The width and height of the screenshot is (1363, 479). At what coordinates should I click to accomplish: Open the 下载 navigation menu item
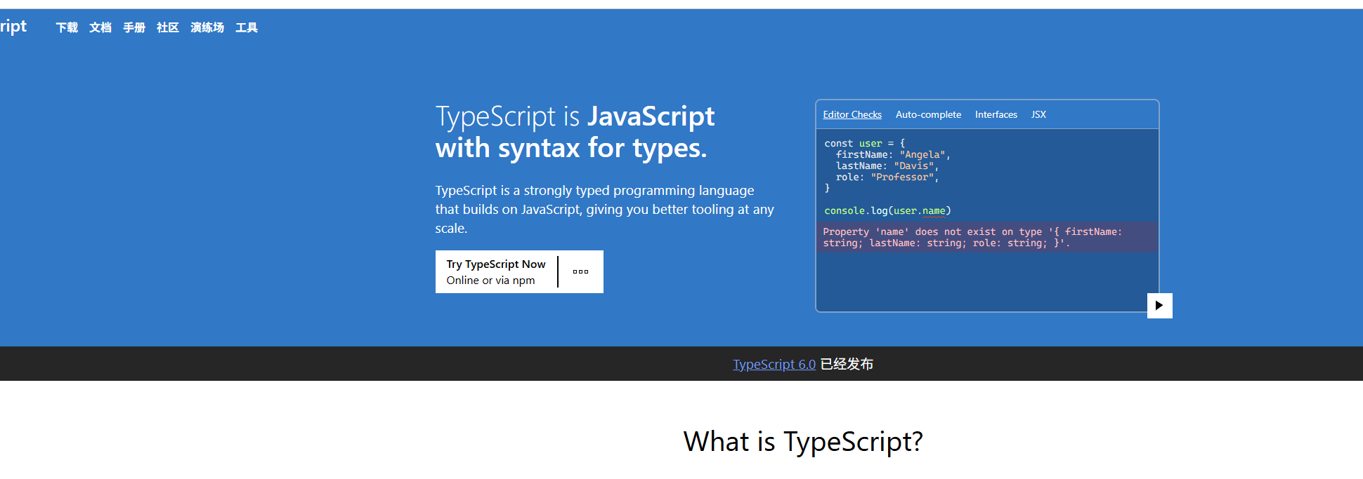click(x=67, y=27)
